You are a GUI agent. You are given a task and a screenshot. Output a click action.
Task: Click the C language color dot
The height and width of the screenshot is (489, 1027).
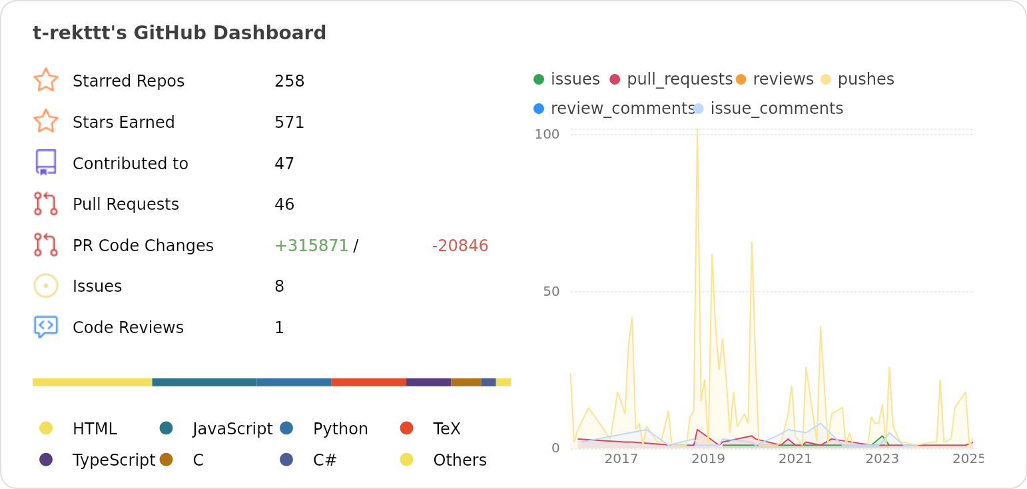click(x=167, y=460)
